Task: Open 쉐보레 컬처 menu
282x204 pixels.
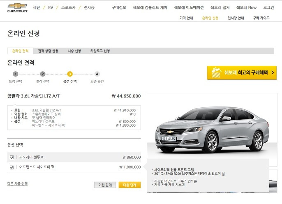Action: (x=220, y=7)
